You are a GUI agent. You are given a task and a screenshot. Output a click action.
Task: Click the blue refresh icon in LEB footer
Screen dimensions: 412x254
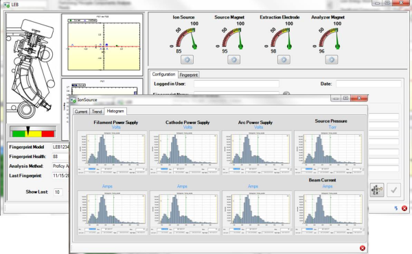click(x=396, y=208)
